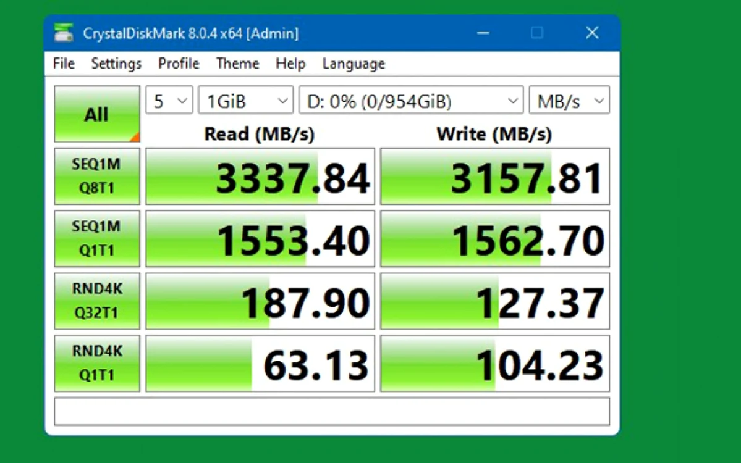Click the Write (MB/s) column header

point(494,134)
